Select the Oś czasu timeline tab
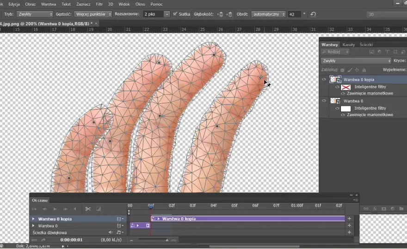 pos(40,200)
